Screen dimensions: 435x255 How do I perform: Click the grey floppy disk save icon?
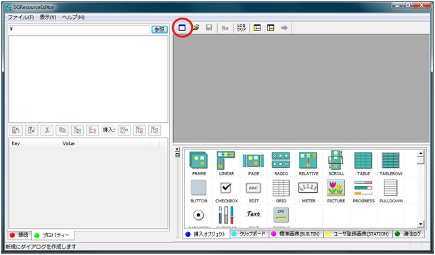tap(209, 28)
